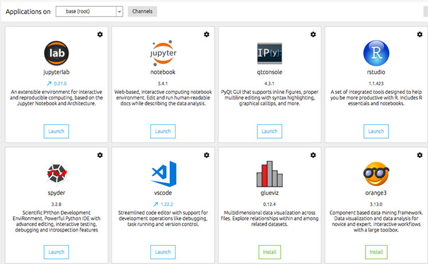Click the 'orange3' app name
Screen dimensions: 428x264
(376, 193)
